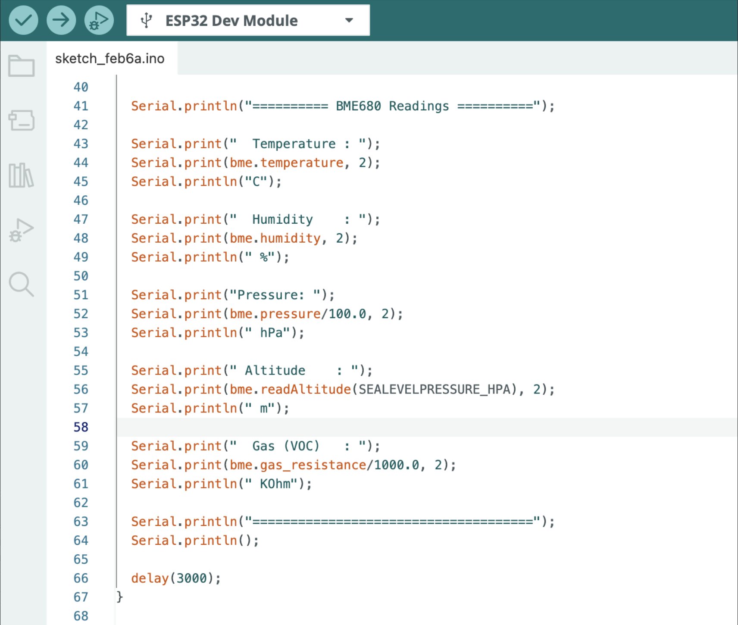Place cursor on the delay(3000) statement
738x625 pixels.
[175, 578]
